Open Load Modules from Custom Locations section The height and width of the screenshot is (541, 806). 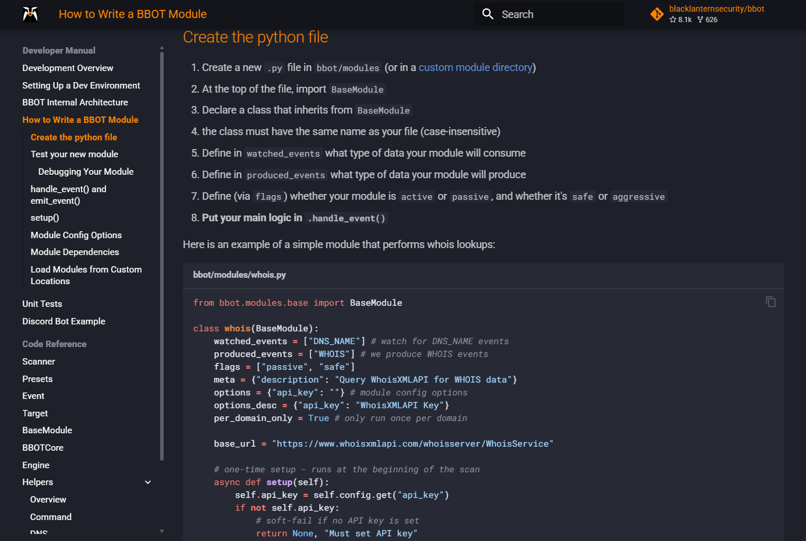pos(86,275)
